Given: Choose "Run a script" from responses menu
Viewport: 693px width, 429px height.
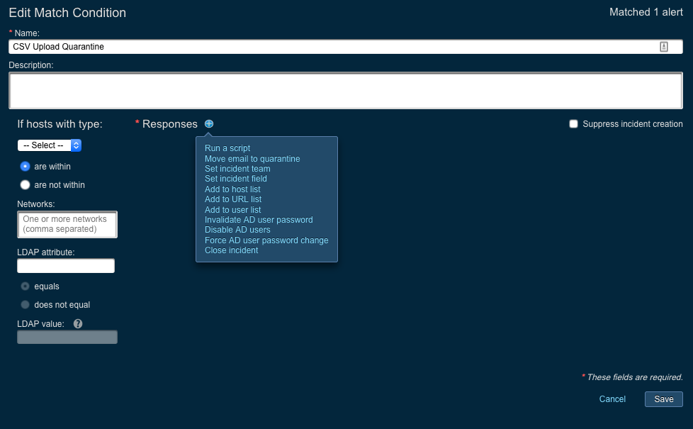Looking at the screenshot, I should (x=227, y=148).
